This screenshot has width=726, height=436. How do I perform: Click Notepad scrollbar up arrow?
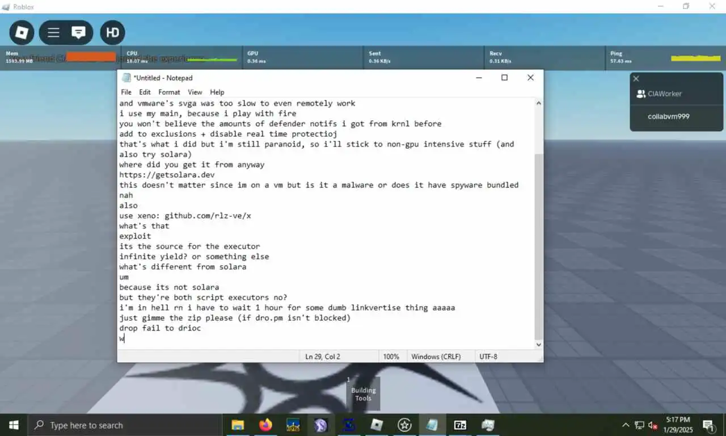click(x=538, y=103)
